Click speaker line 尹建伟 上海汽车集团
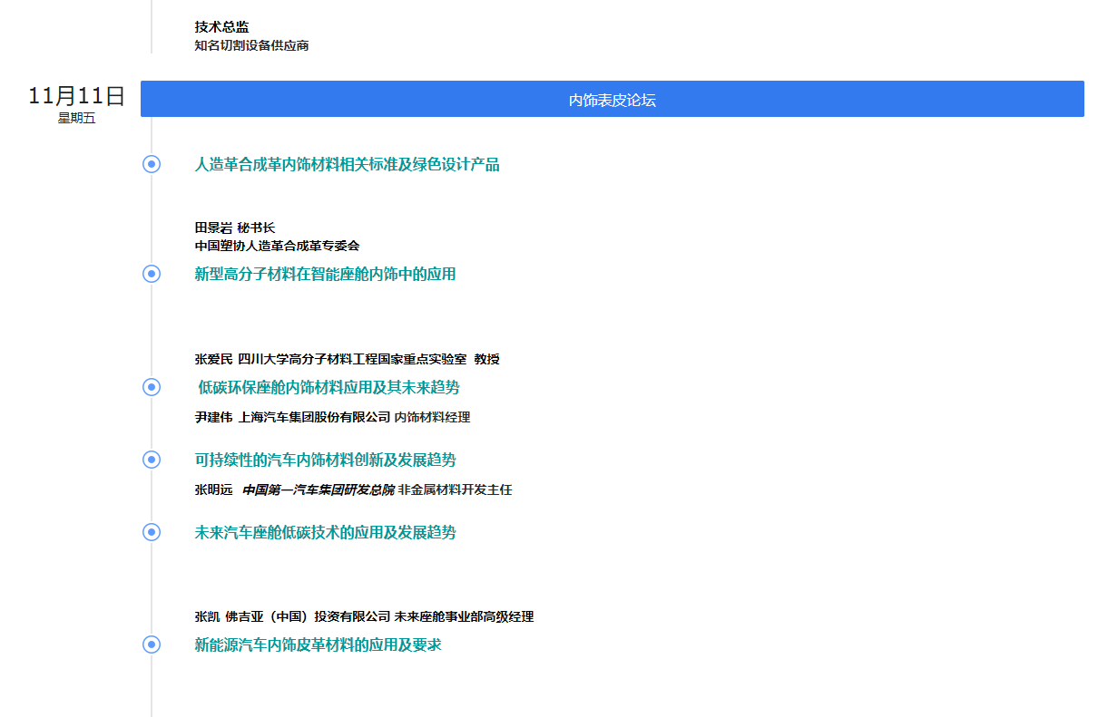The width and height of the screenshot is (1098, 717). click(332, 417)
